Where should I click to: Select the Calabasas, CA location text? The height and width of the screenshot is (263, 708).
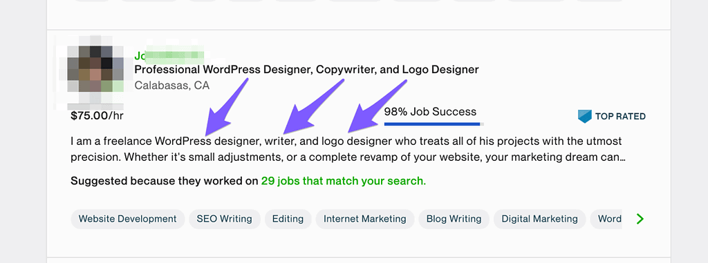(172, 86)
